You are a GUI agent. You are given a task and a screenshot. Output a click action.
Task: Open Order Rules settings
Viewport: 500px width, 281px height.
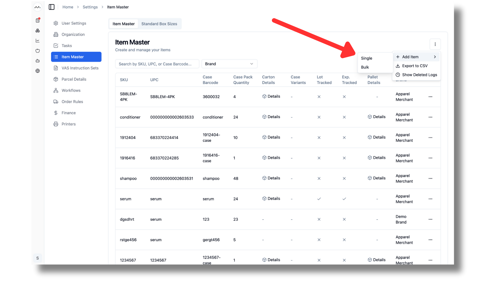point(76,101)
